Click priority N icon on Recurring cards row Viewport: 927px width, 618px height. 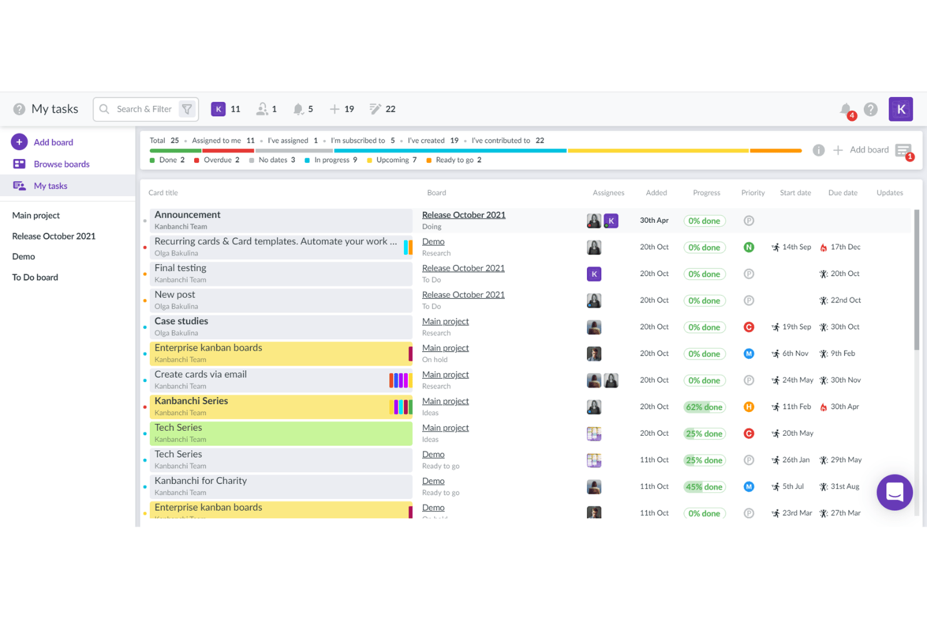coord(748,247)
